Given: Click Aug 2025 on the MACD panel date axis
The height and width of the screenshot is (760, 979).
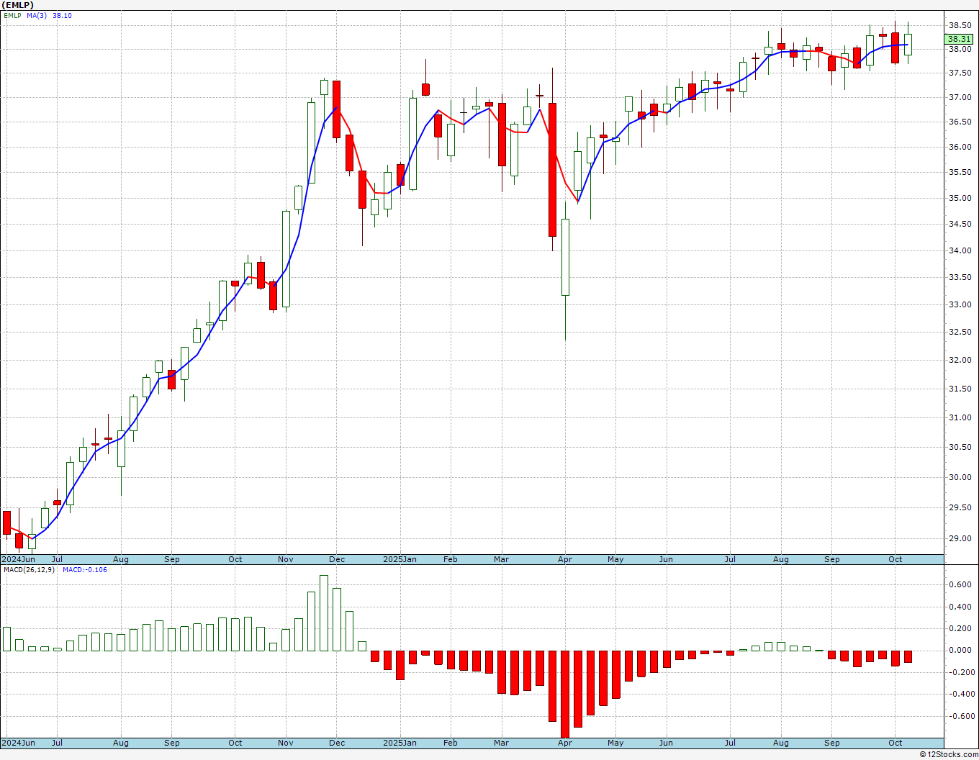Looking at the screenshot, I should [x=781, y=743].
